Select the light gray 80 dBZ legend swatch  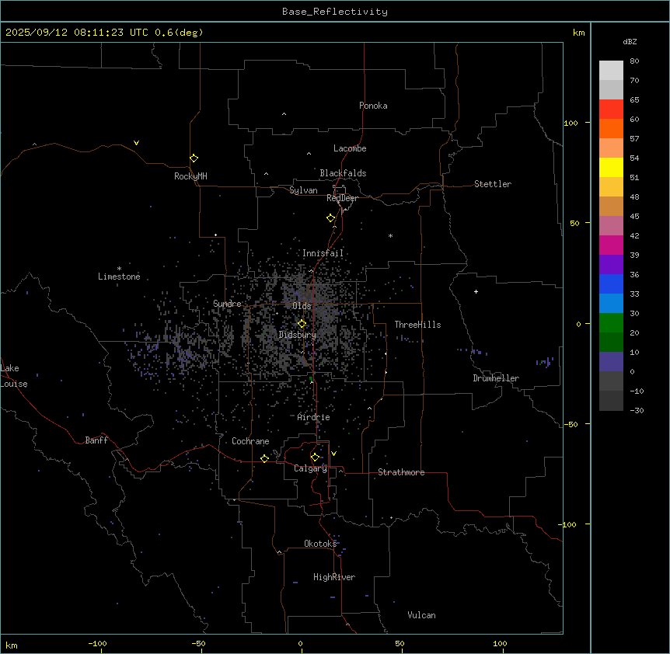611,71
